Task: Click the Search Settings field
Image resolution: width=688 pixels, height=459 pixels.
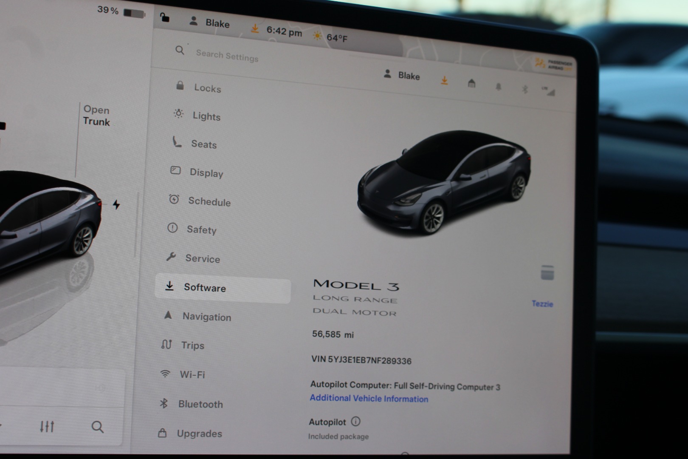Action: click(227, 56)
